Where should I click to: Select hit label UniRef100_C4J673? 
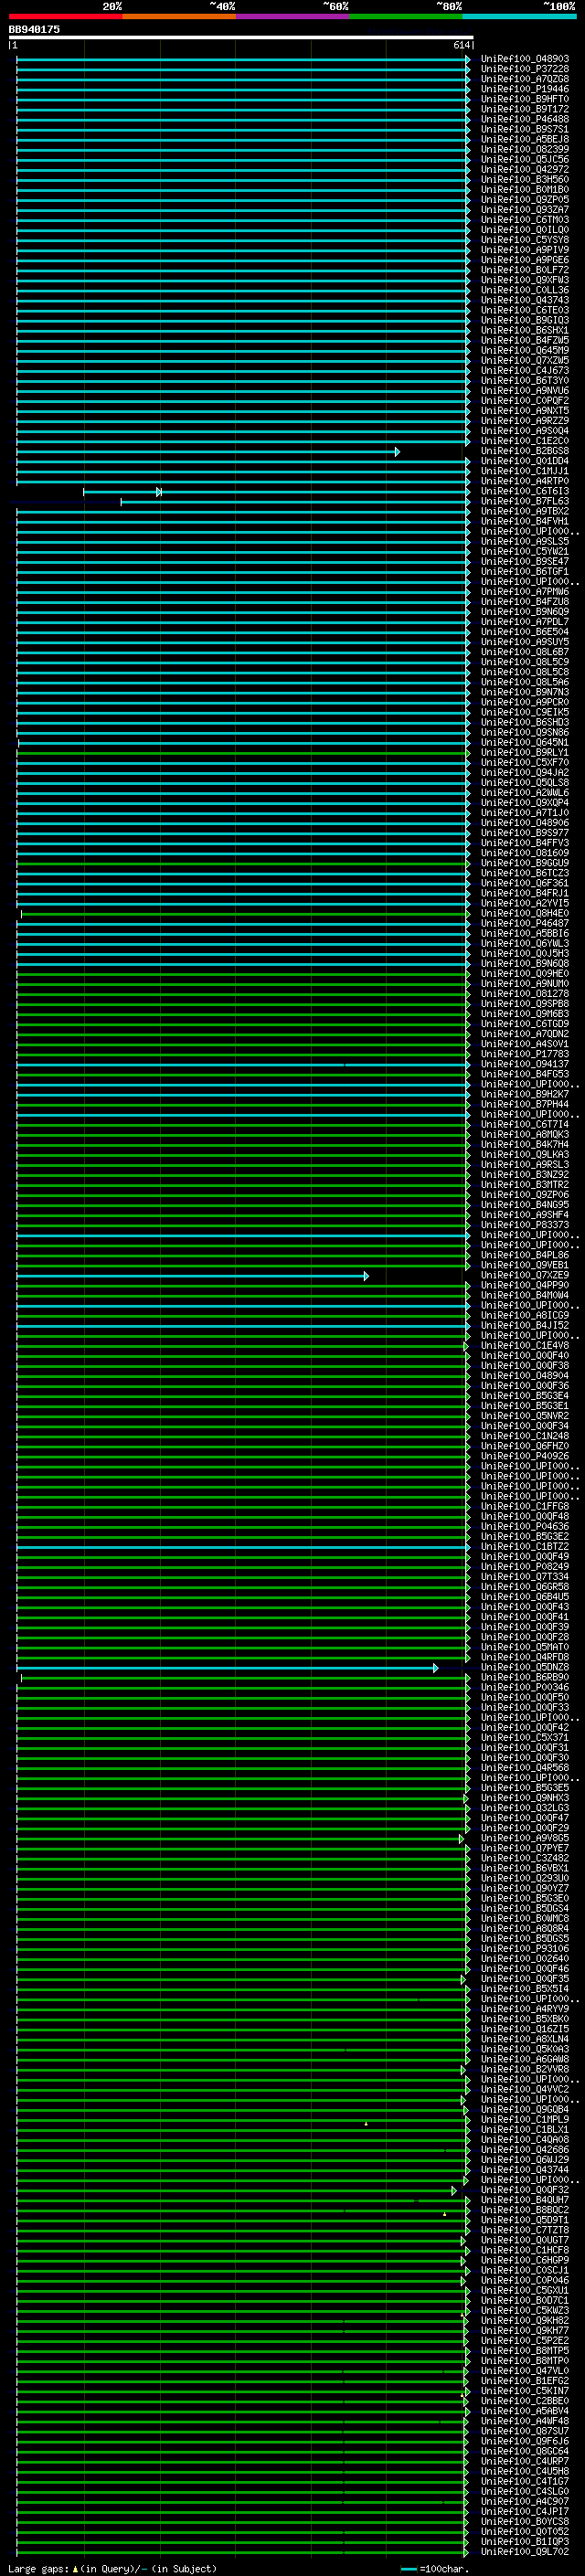(525, 371)
